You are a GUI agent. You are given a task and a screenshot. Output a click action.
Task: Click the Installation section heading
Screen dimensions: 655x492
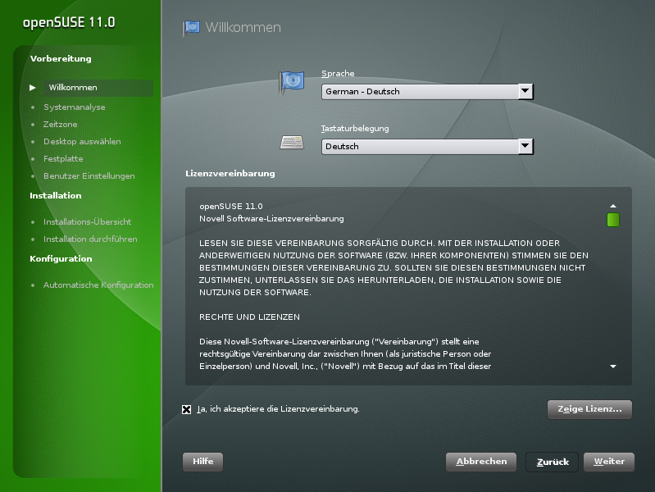pyautogui.click(x=56, y=196)
